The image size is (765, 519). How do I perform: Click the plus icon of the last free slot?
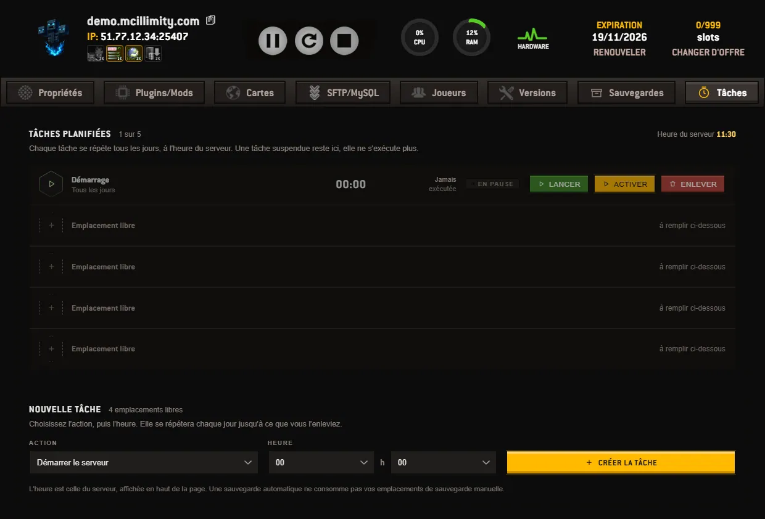51,349
